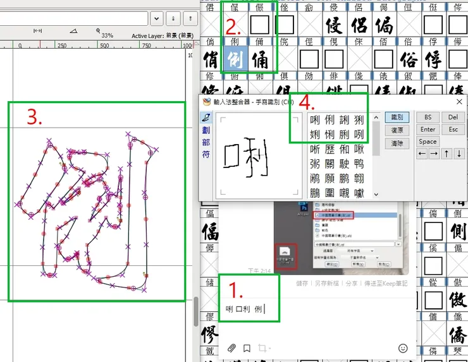Click the 儲存 save link under image
Image resolution: width=468 pixels, height=362 pixels.
(302, 283)
